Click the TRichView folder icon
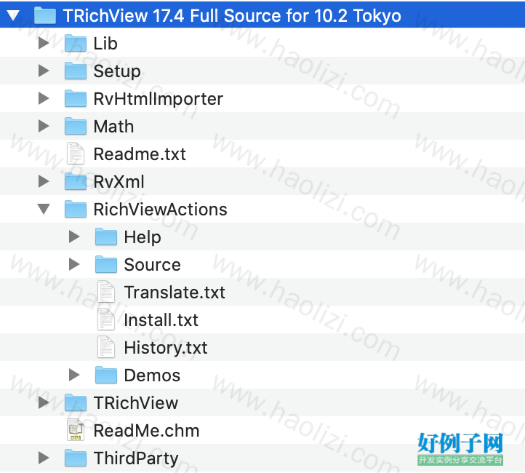This screenshot has height=473, width=525. coord(76,402)
